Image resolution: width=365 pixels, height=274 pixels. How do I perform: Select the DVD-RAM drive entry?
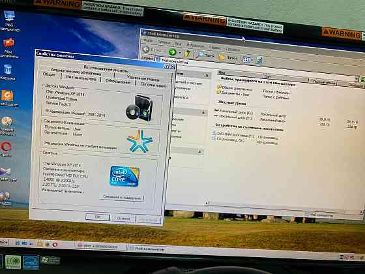(x=233, y=134)
